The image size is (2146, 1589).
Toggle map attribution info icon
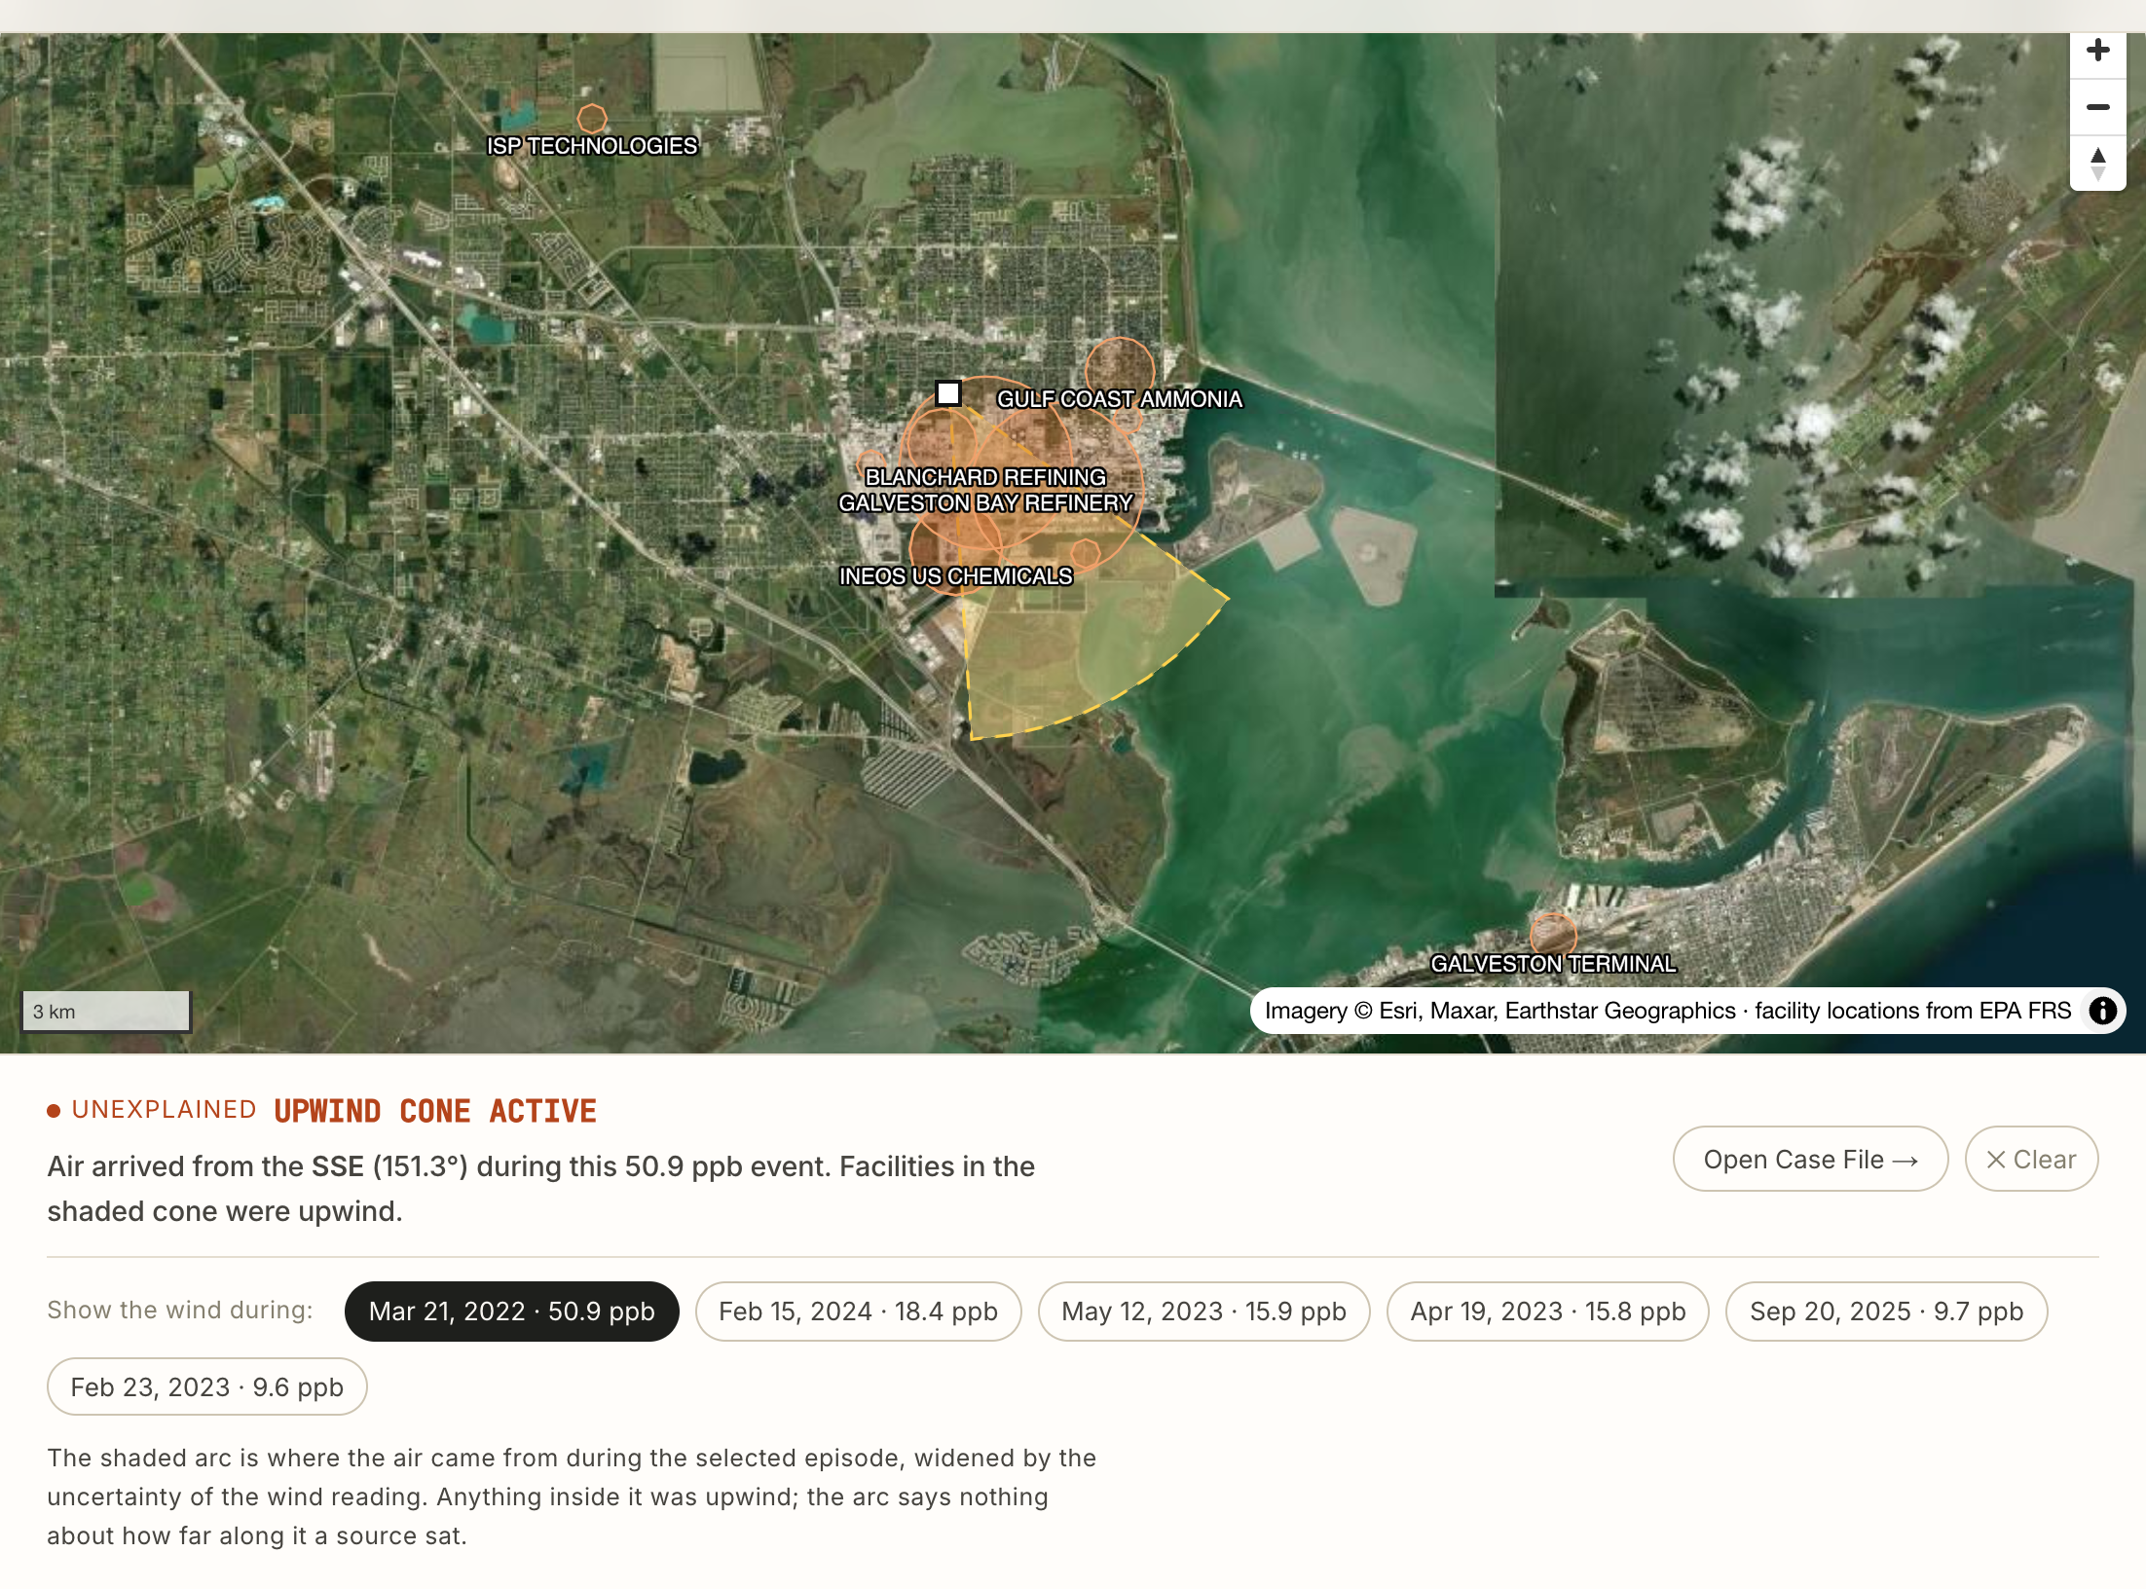click(x=2103, y=1011)
